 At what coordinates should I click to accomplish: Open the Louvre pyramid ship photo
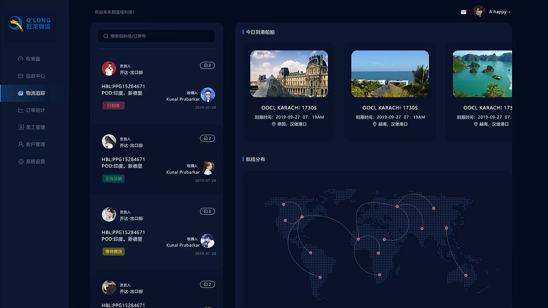[289, 74]
